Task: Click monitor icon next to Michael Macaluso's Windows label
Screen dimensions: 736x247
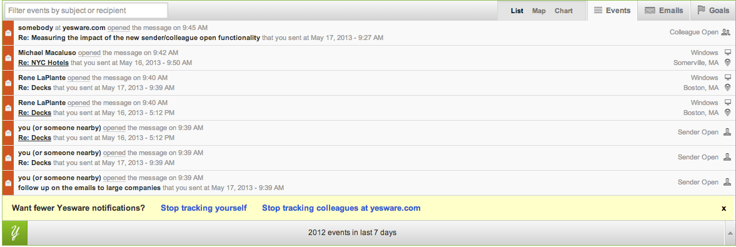Action: (727, 53)
